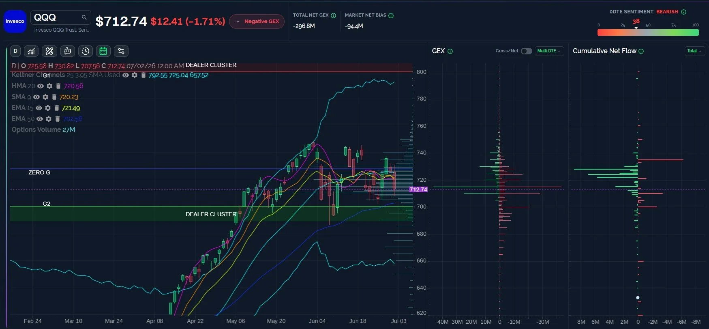Viewport: 709px width, 329px height.
Task: Show info for 0DTE Sentiment
Action: click(683, 12)
